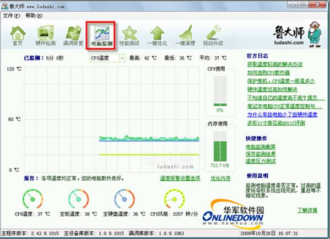This screenshot has width=330, height=239.
Task: Open link 硬件温度过高如何解决
Action: tap(272, 89)
